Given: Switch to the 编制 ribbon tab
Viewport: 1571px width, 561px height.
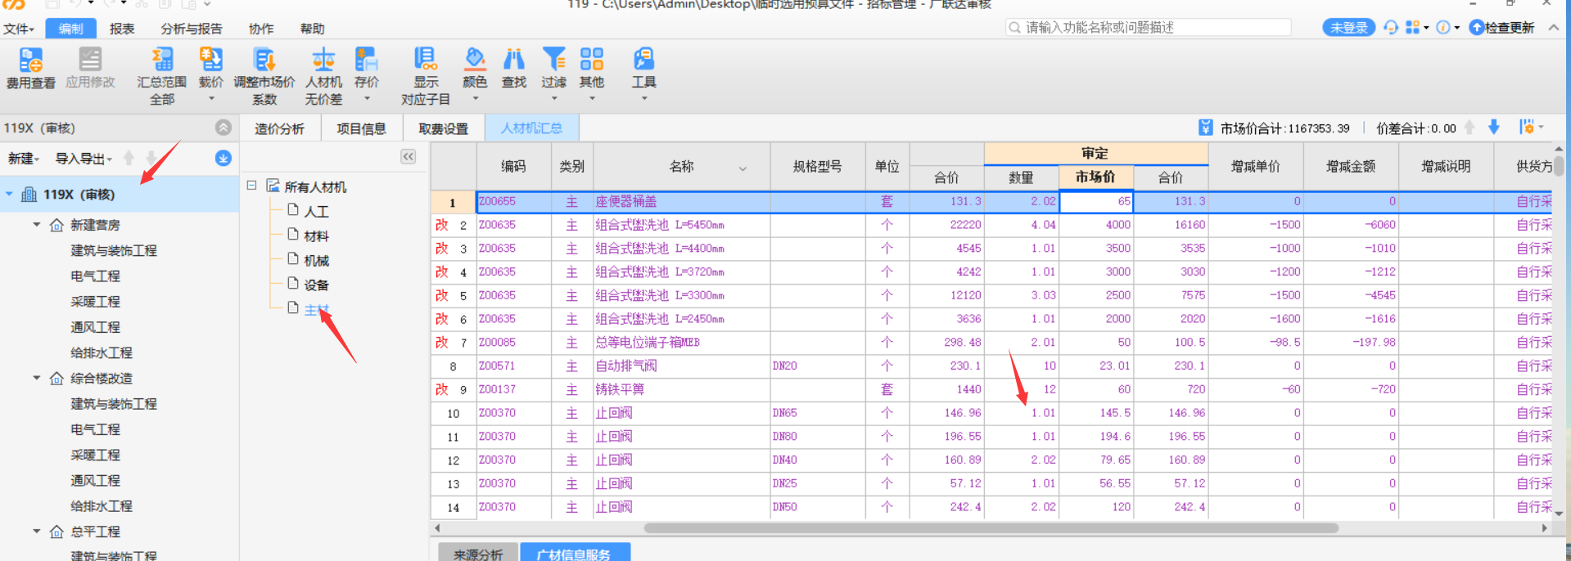Looking at the screenshot, I should (71, 29).
